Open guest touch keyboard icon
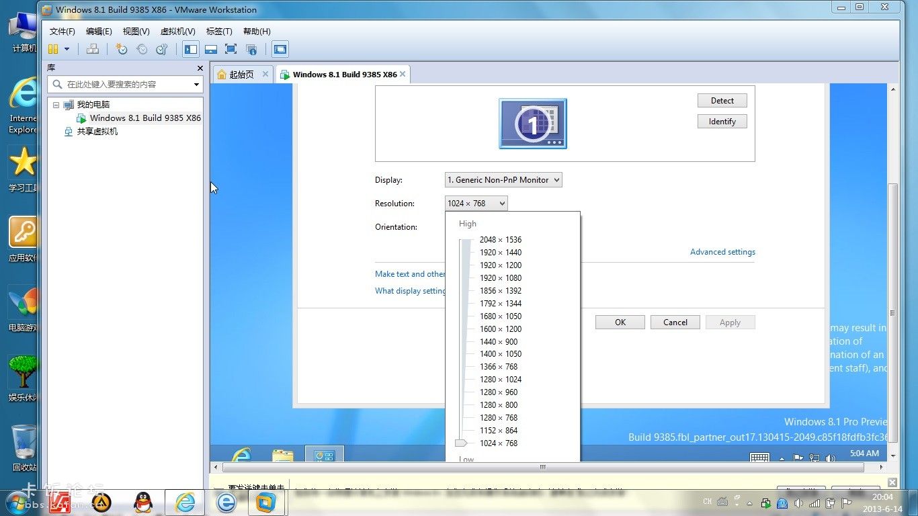 pos(759,458)
